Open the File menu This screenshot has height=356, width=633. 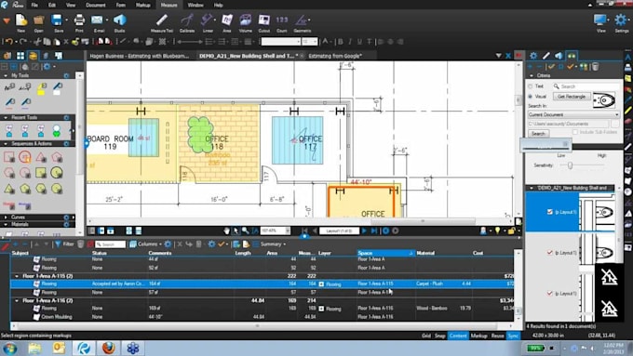click(34, 5)
